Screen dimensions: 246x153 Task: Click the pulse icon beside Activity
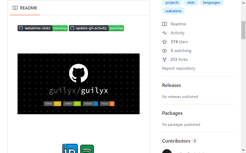coord(165,33)
